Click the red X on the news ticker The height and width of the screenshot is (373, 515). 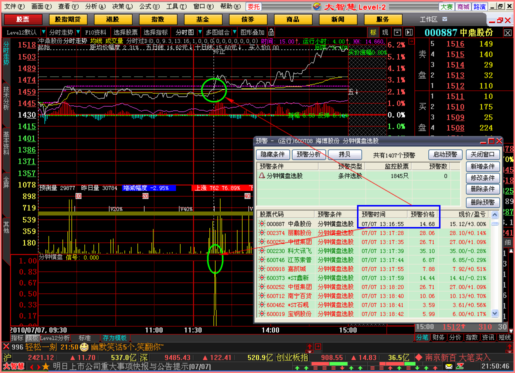(x=6, y=346)
